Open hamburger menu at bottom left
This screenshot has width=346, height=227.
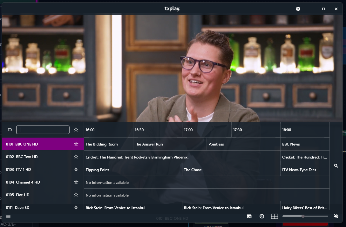pos(8,216)
